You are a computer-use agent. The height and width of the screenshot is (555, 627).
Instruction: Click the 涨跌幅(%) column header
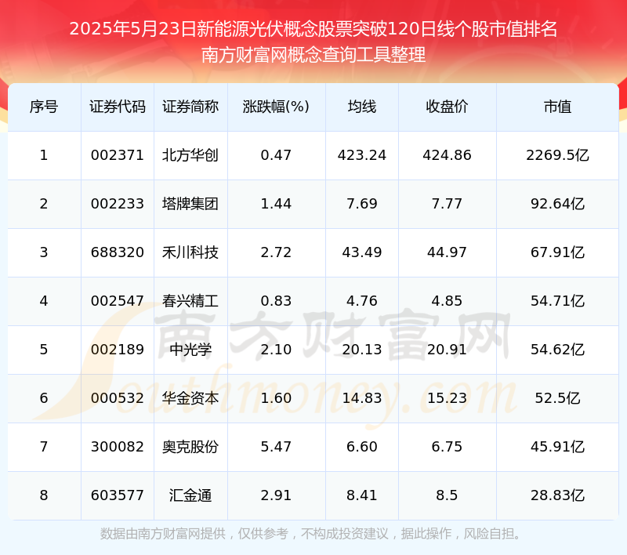[x=276, y=107]
